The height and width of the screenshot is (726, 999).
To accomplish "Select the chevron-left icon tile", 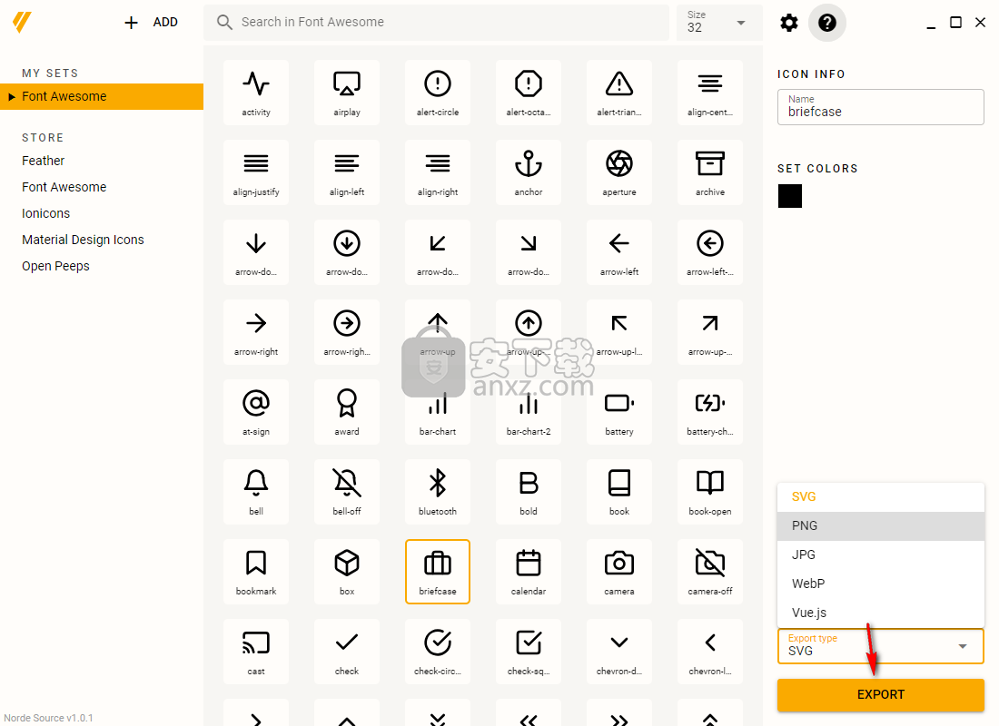I will click(x=710, y=652).
